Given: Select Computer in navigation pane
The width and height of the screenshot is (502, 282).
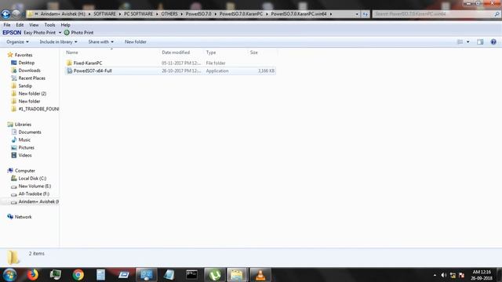Looking at the screenshot, I should click(24, 171).
